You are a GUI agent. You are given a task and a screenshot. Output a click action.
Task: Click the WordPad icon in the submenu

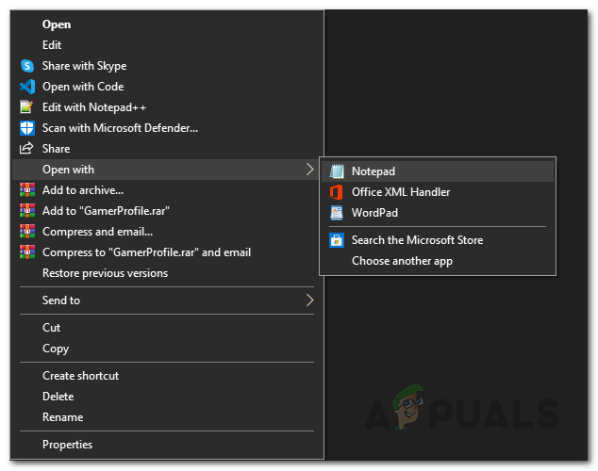[337, 213]
